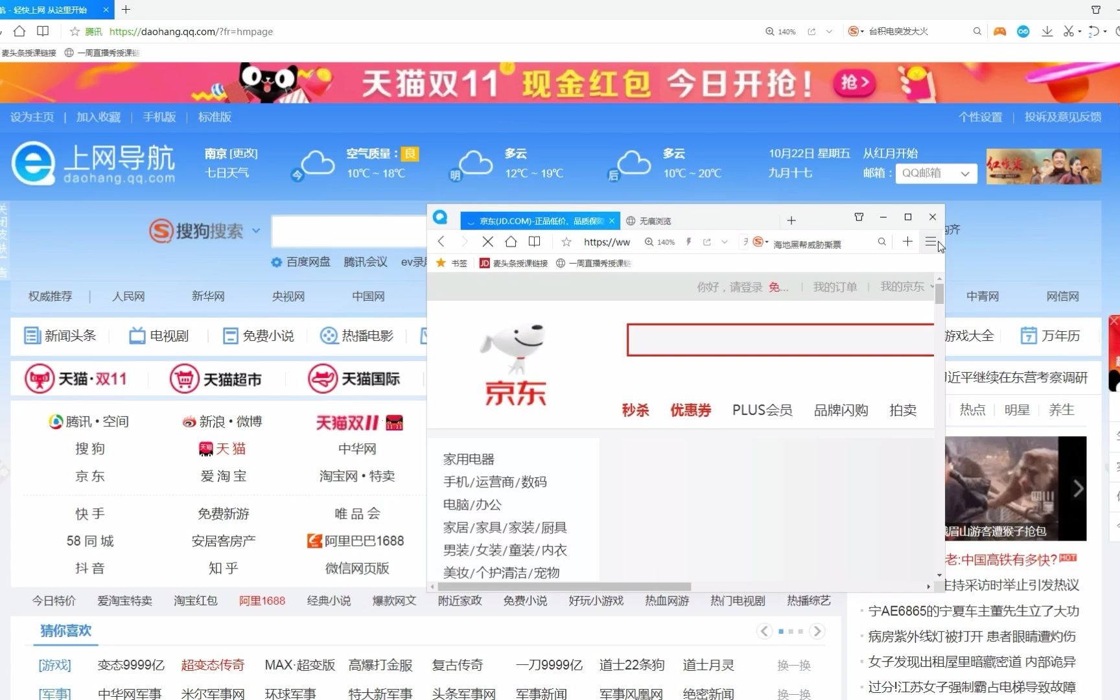Expand the 我的京东 dropdown in the JD page
Screen dimensions: 1120x700
[x=932, y=286]
